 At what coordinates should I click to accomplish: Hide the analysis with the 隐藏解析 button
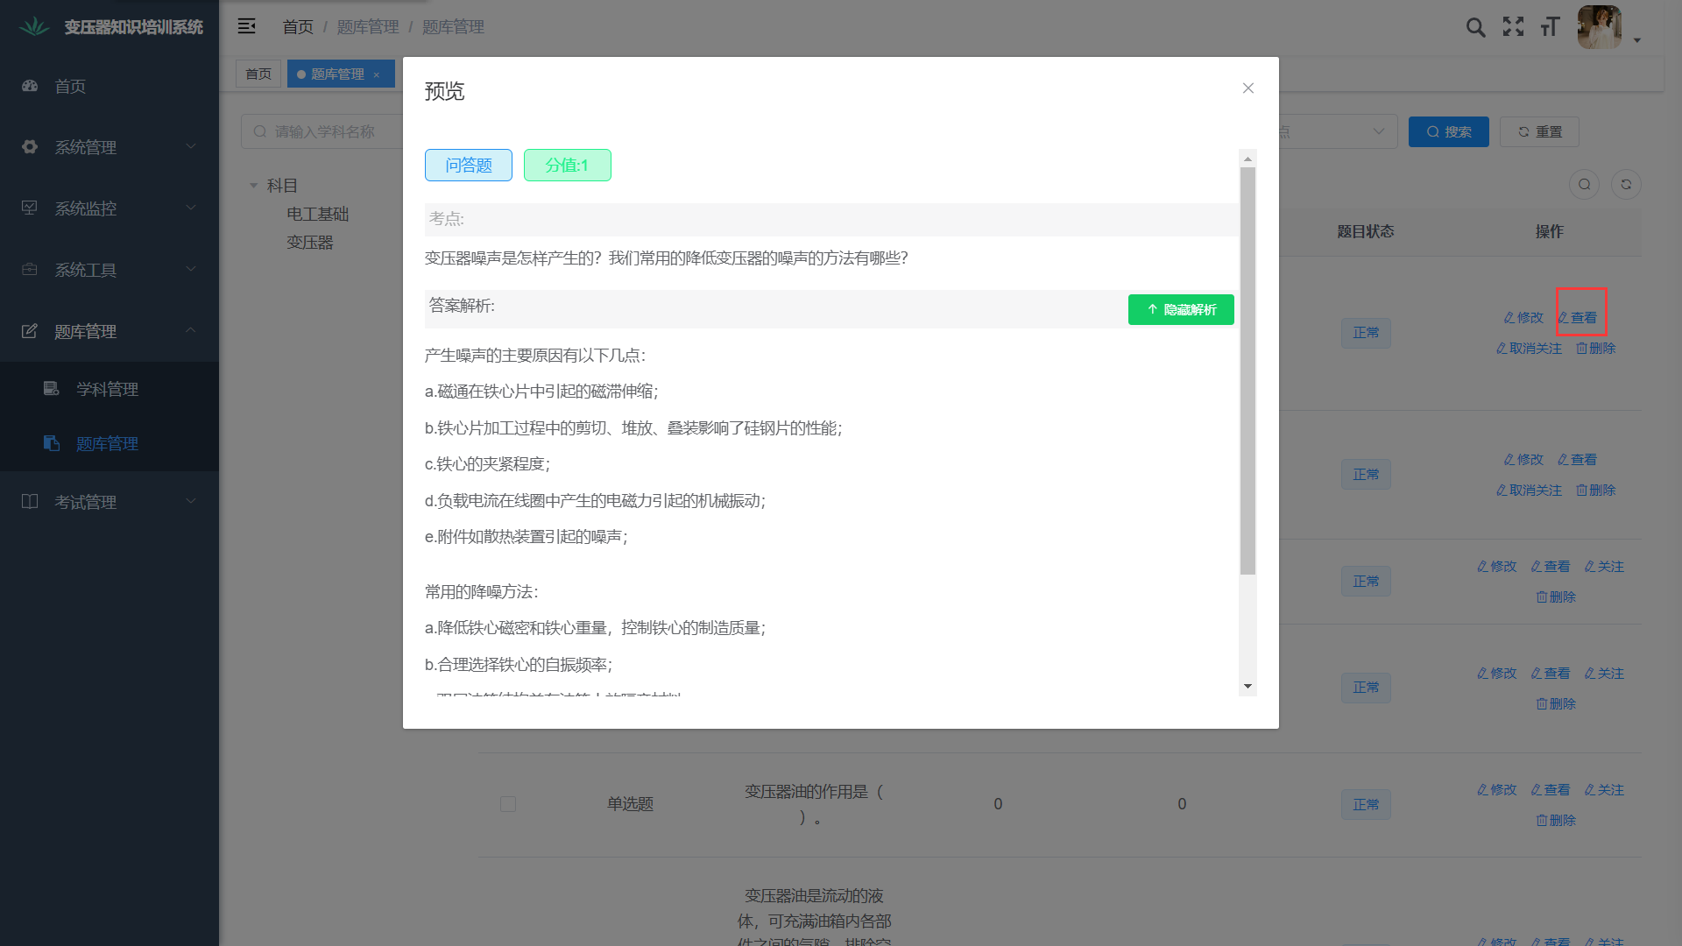(x=1180, y=309)
